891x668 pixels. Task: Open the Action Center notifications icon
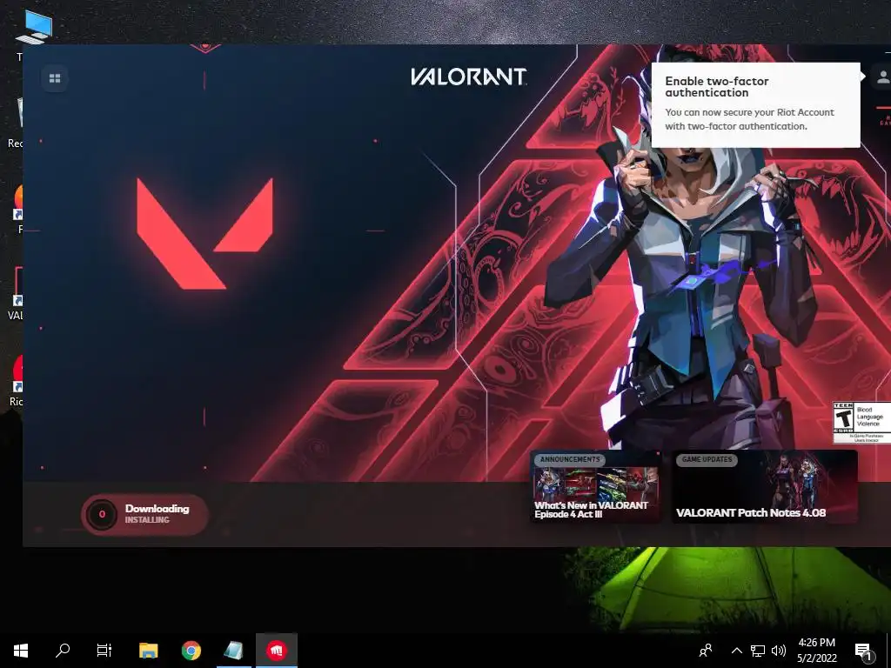[864, 651]
